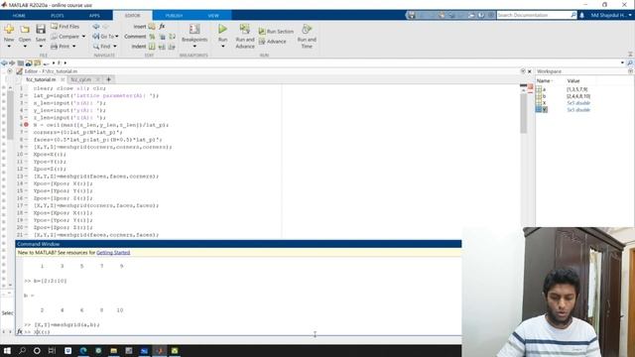Viewport: 635px width, 357px height.
Task: Open the Open dropdown arrow
Action: tap(25, 47)
